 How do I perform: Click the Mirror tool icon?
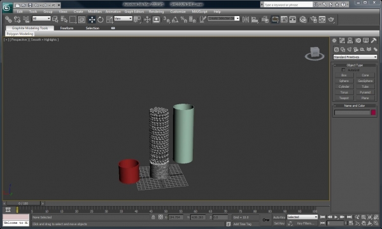(x=246, y=20)
